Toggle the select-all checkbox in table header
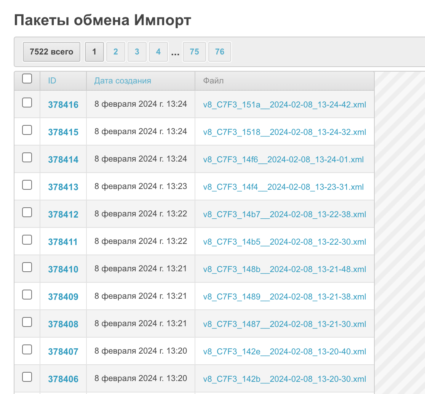425x394 pixels. [x=27, y=79]
